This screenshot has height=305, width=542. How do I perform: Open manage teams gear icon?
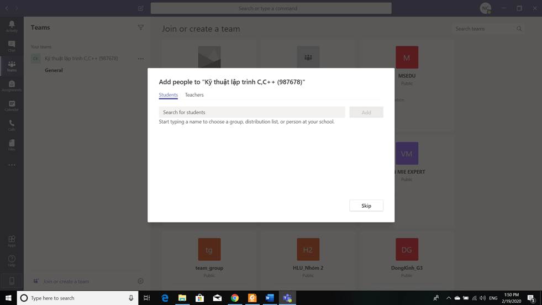(x=140, y=281)
